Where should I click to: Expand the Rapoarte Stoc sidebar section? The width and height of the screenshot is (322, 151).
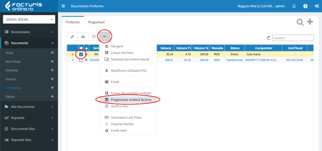pyautogui.click(x=29, y=140)
